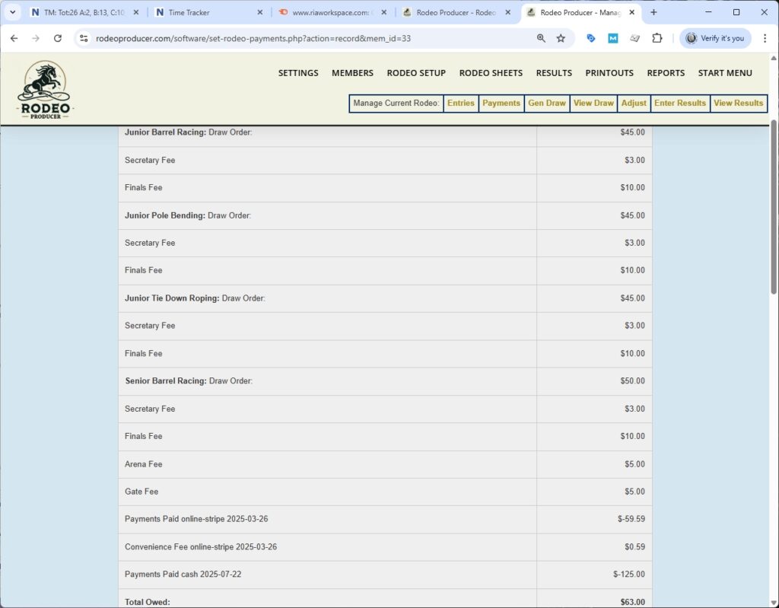Open the Chrome three-dot menu
The height and width of the screenshot is (608, 779).
pyautogui.click(x=764, y=38)
